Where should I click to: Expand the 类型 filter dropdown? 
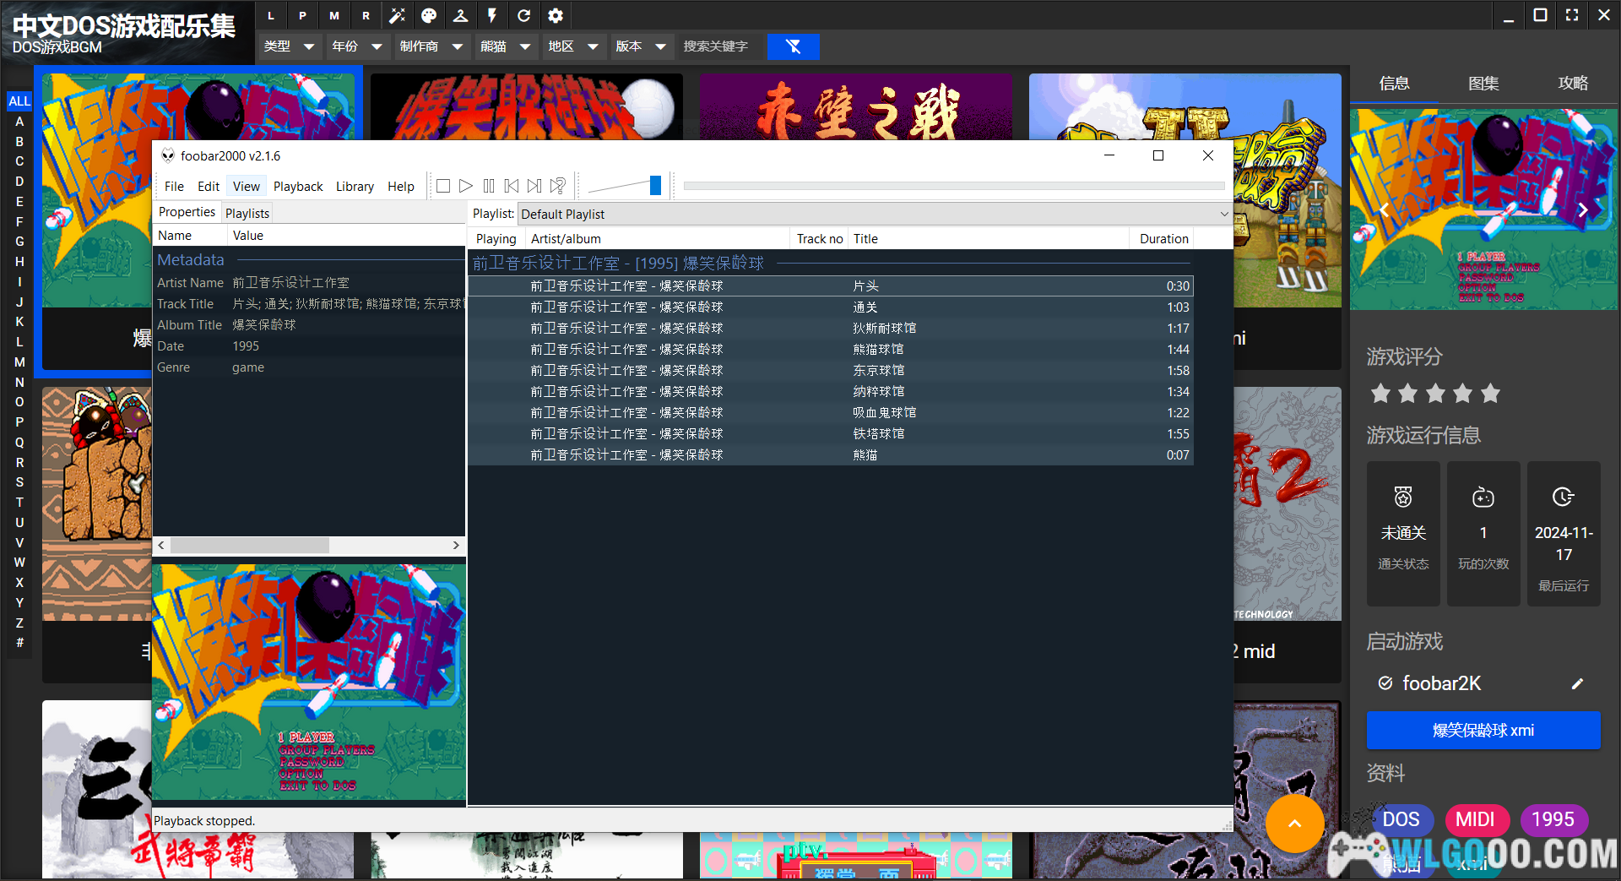point(289,46)
